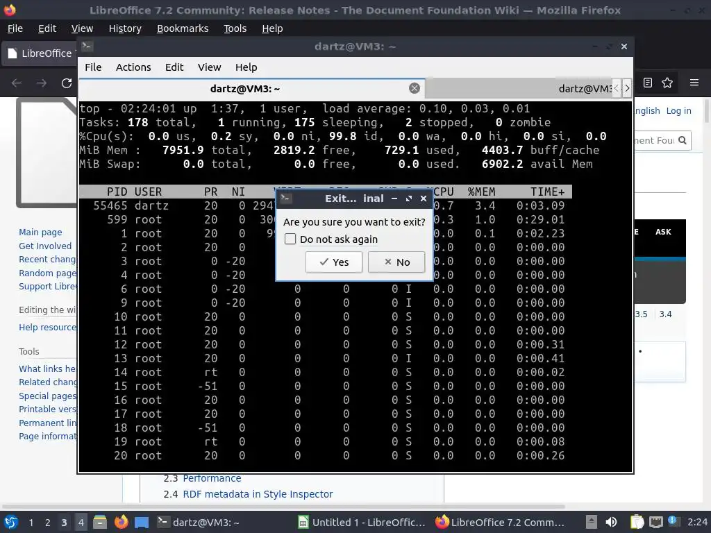This screenshot has width=711, height=533.
Task: Launch Firefox from the taskbar quick launcher
Action: tap(121, 522)
